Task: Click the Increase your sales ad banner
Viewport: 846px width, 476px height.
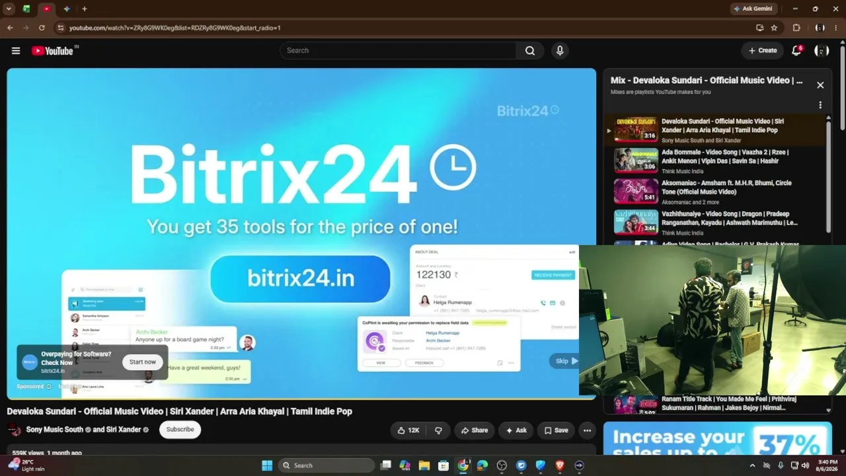Action: point(717,440)
